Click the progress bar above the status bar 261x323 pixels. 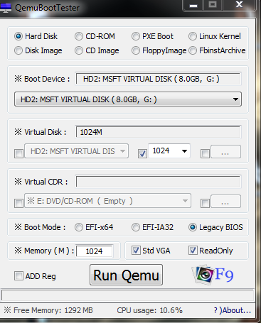[x=127, y=295]
